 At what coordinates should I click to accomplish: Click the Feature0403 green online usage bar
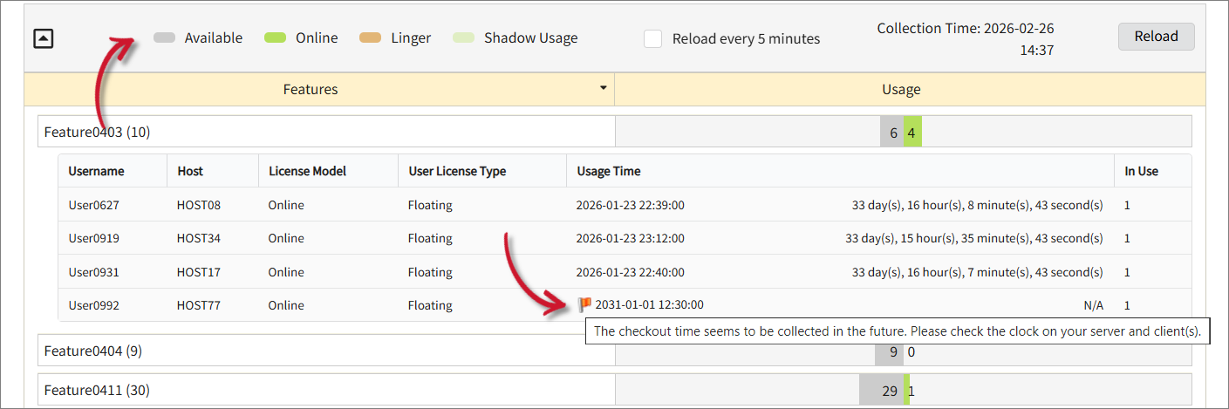tap(912, 133)
